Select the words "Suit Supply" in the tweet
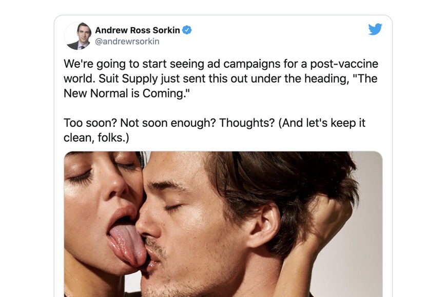 [x=128, y=78]
